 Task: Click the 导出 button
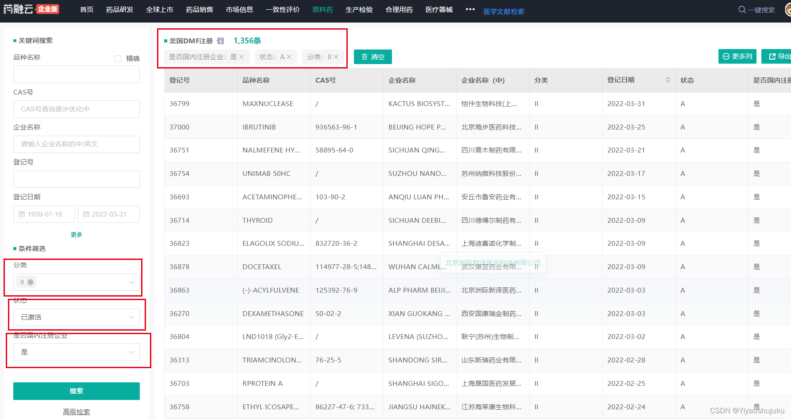(776, 56)
